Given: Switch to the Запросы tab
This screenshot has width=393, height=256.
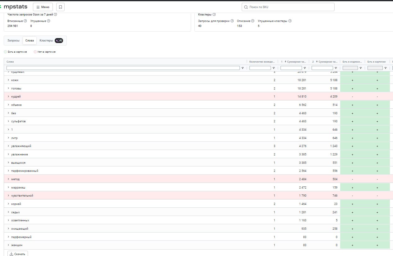Looking at the screenshot, I should click(13, 41).
